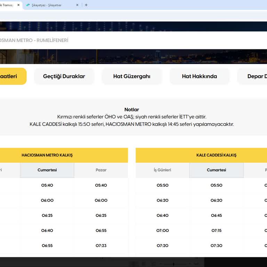Click the 07:23 Pazar departure time
This screenshot has height=267, width=267.
tap(101, 245)
